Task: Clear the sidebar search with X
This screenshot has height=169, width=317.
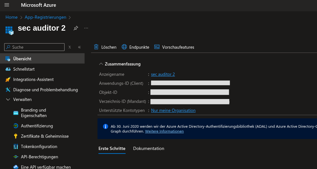Action: click(70, 47)
